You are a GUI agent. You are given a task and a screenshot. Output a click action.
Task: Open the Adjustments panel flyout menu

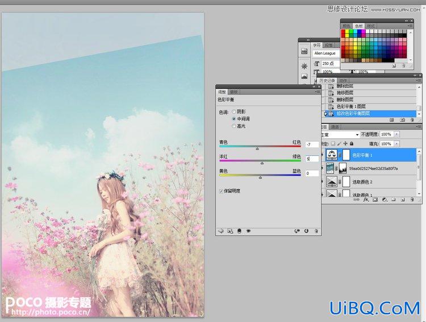pyautogui.click(x=318, y=92)
